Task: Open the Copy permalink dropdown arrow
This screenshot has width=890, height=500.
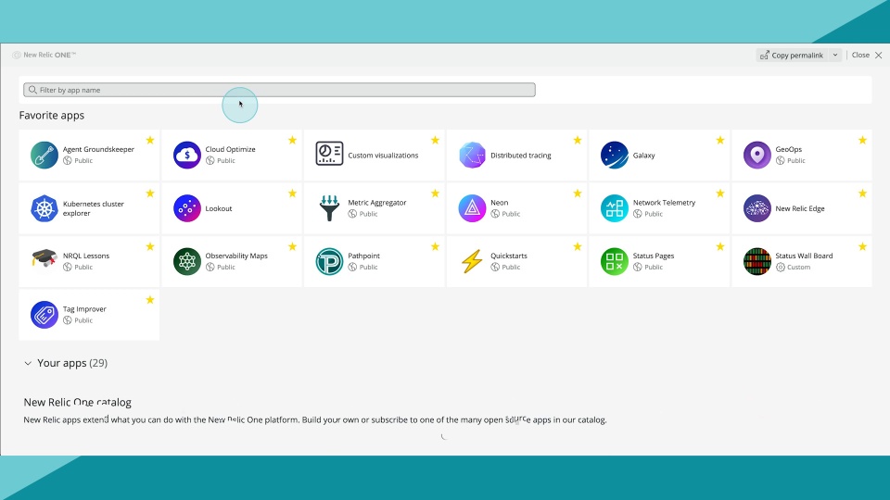Action: (x=835, y=55)
